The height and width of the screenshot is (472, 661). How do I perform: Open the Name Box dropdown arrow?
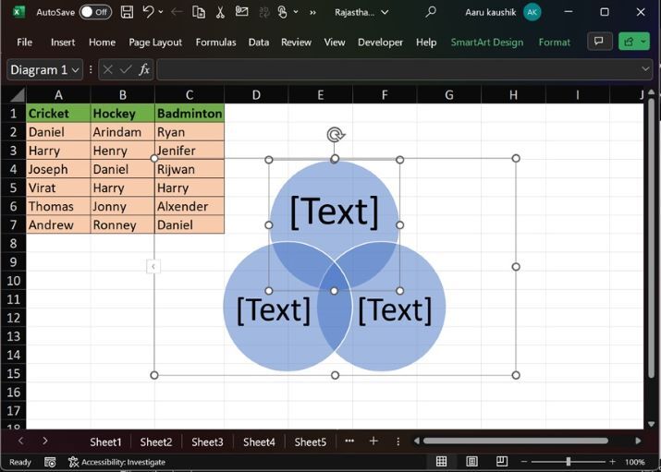(76, 69)
